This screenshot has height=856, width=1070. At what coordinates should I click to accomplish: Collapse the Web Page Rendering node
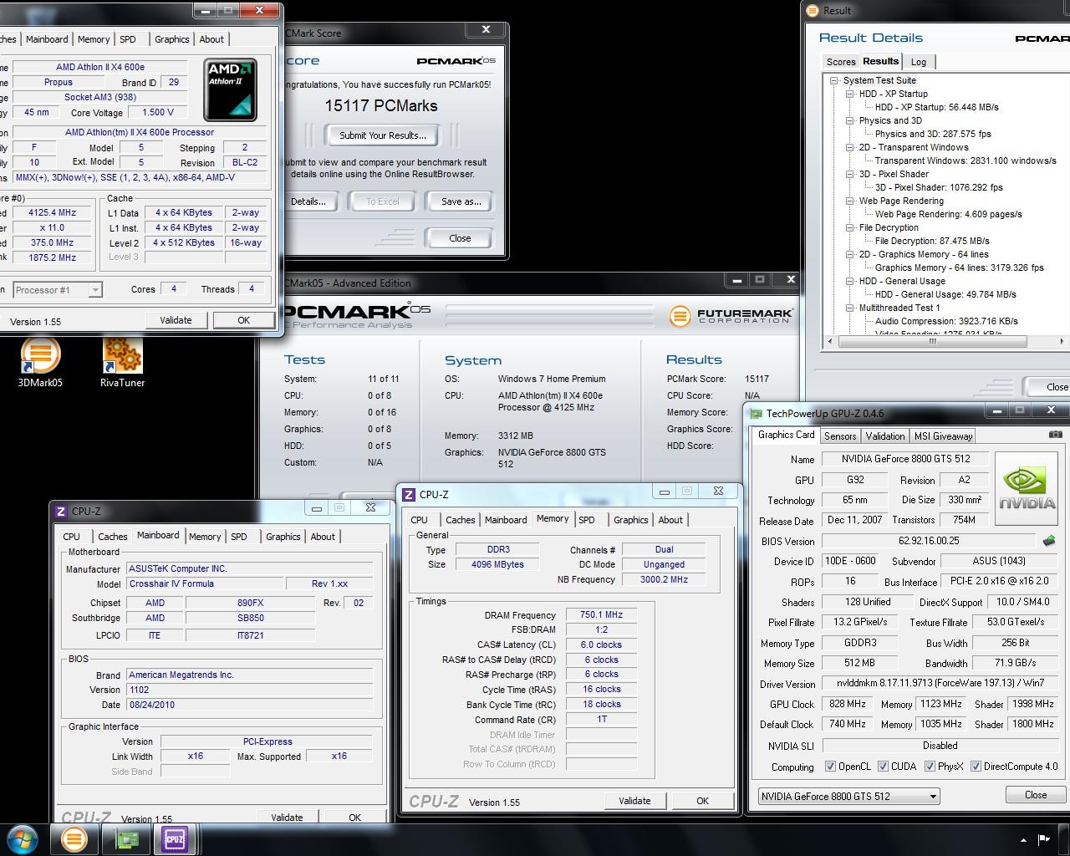[x=850, y=201]
